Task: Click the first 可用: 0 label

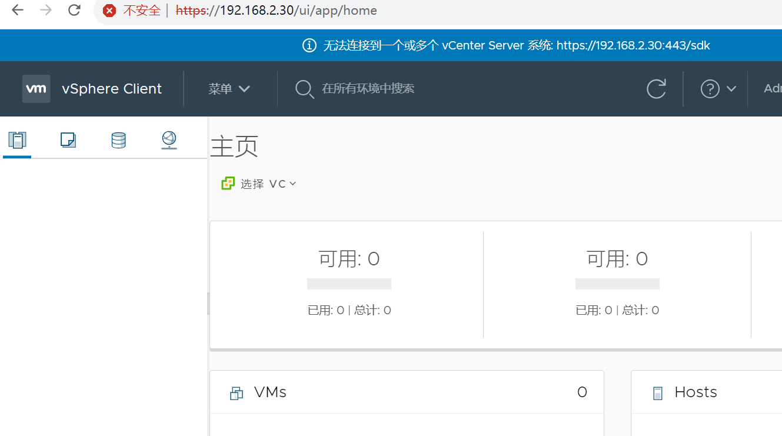Action: (349, 259)
